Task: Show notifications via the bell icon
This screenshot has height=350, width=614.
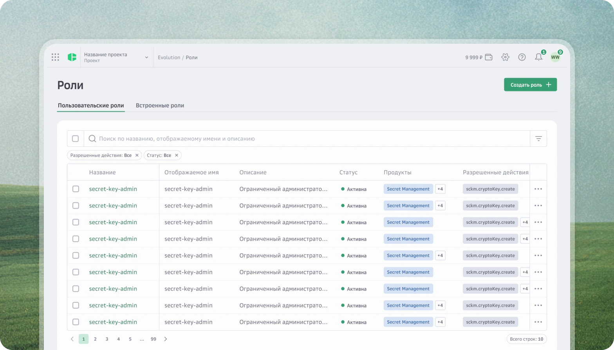Action: [539, 57]
